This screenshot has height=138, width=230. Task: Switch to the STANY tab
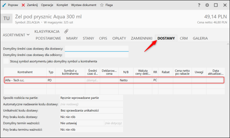[88, 38]
